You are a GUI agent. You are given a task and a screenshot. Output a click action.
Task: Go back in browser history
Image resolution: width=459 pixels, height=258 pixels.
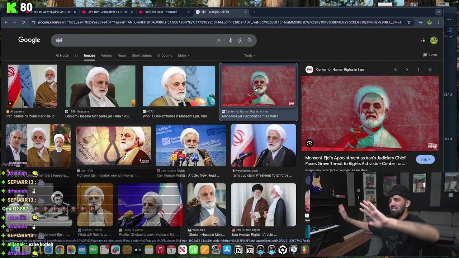[x=6, y=22]
